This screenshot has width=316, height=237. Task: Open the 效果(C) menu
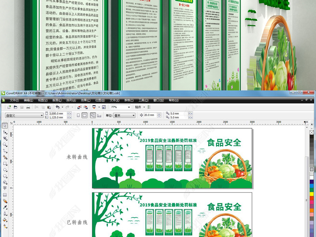click(x=85, y=100)
